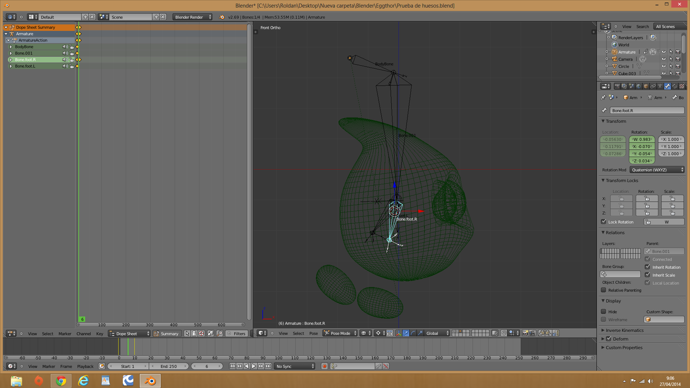The width and height of the screenshot is (690, 388).
Task: Open Bone Constraints properties tab
Action: tap(675, 86)
